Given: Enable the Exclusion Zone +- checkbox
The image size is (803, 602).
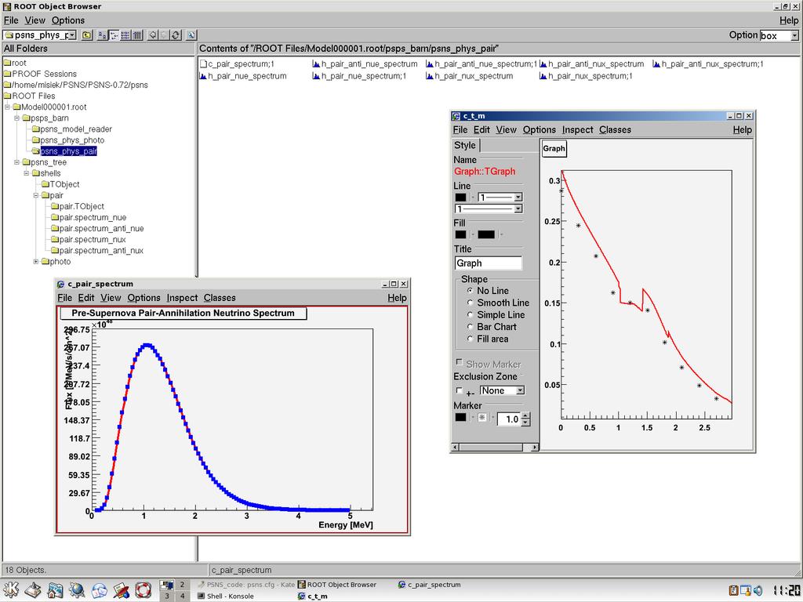Looking at the screenshot, I should click(459, 390).
